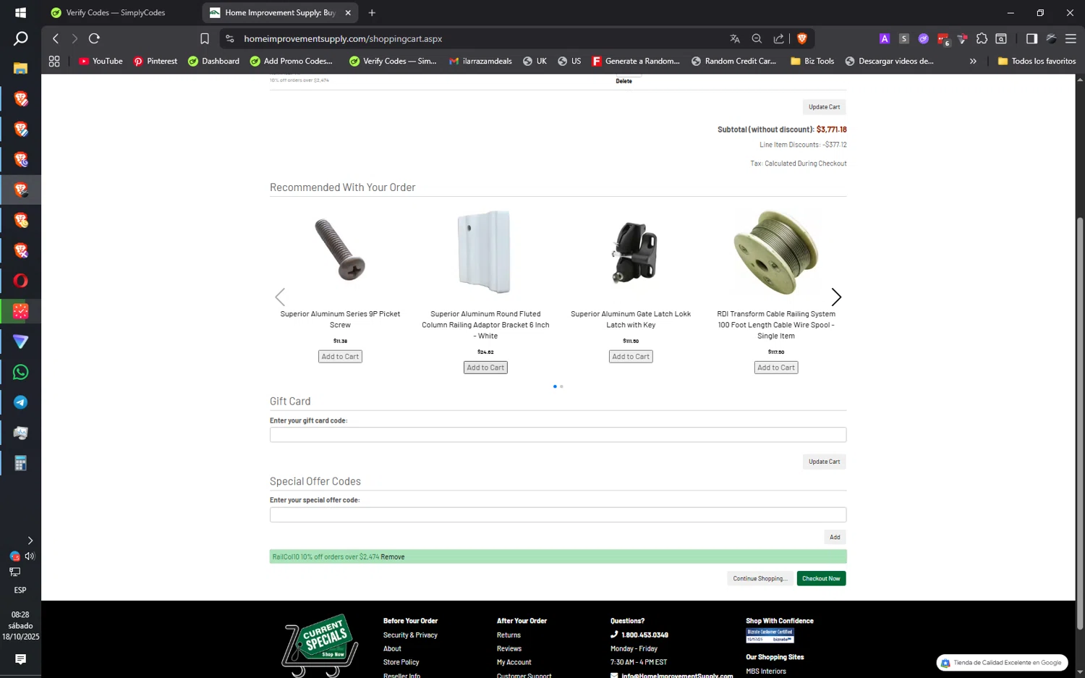Click Add special offer code button
This screenshot has height=678, width=1085.
(835, 537)
